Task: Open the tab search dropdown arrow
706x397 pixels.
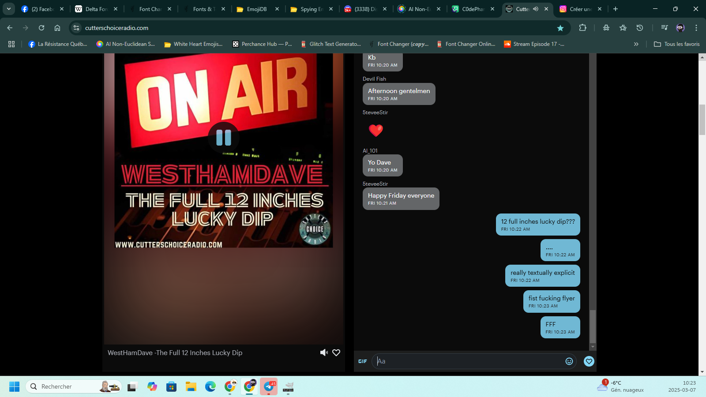Action: (8, 9)
